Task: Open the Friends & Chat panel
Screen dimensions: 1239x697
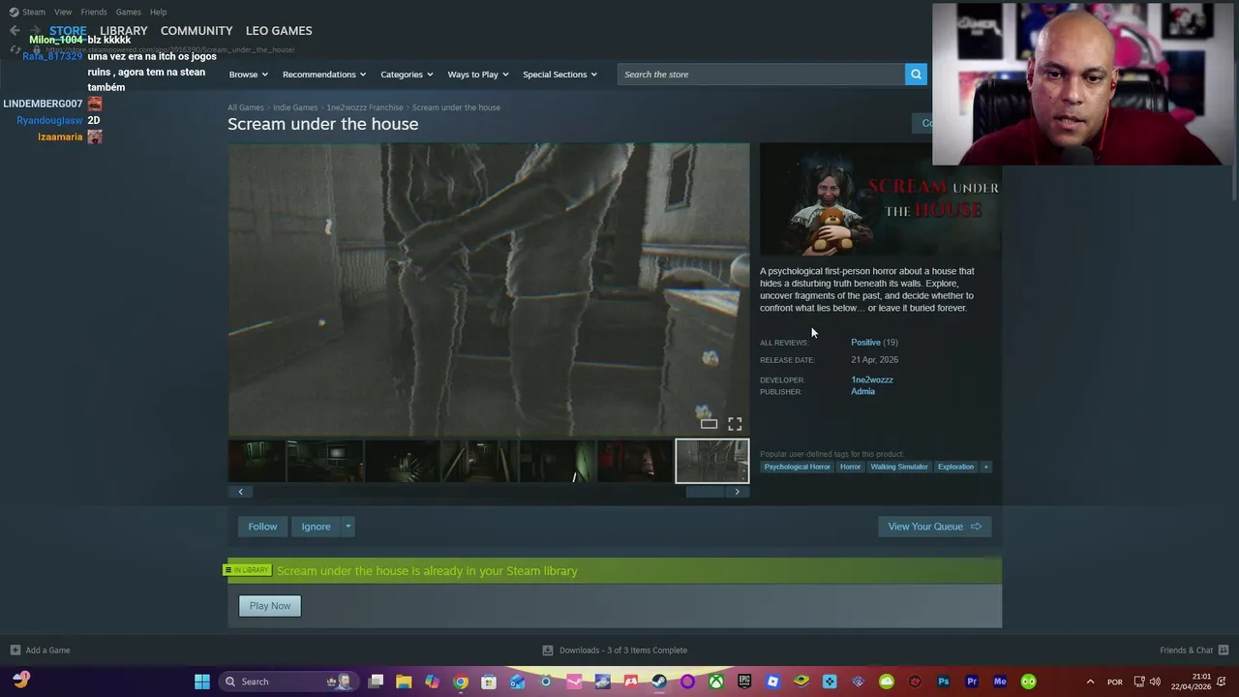Action: point(1194,651)
